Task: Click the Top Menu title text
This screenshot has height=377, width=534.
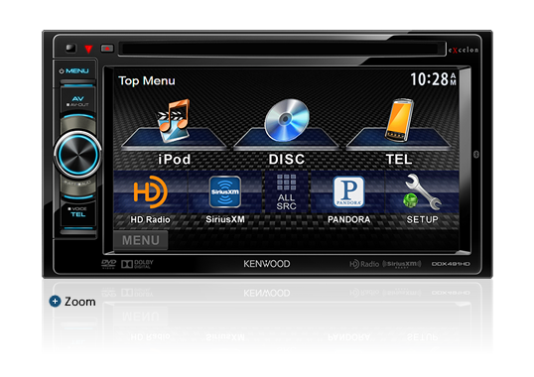Action: pos(147,81)
